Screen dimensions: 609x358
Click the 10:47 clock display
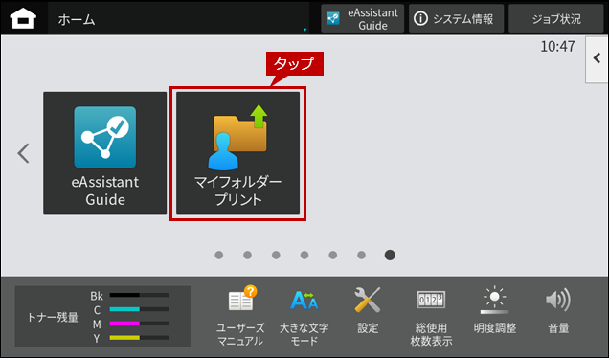coord(557,47)
